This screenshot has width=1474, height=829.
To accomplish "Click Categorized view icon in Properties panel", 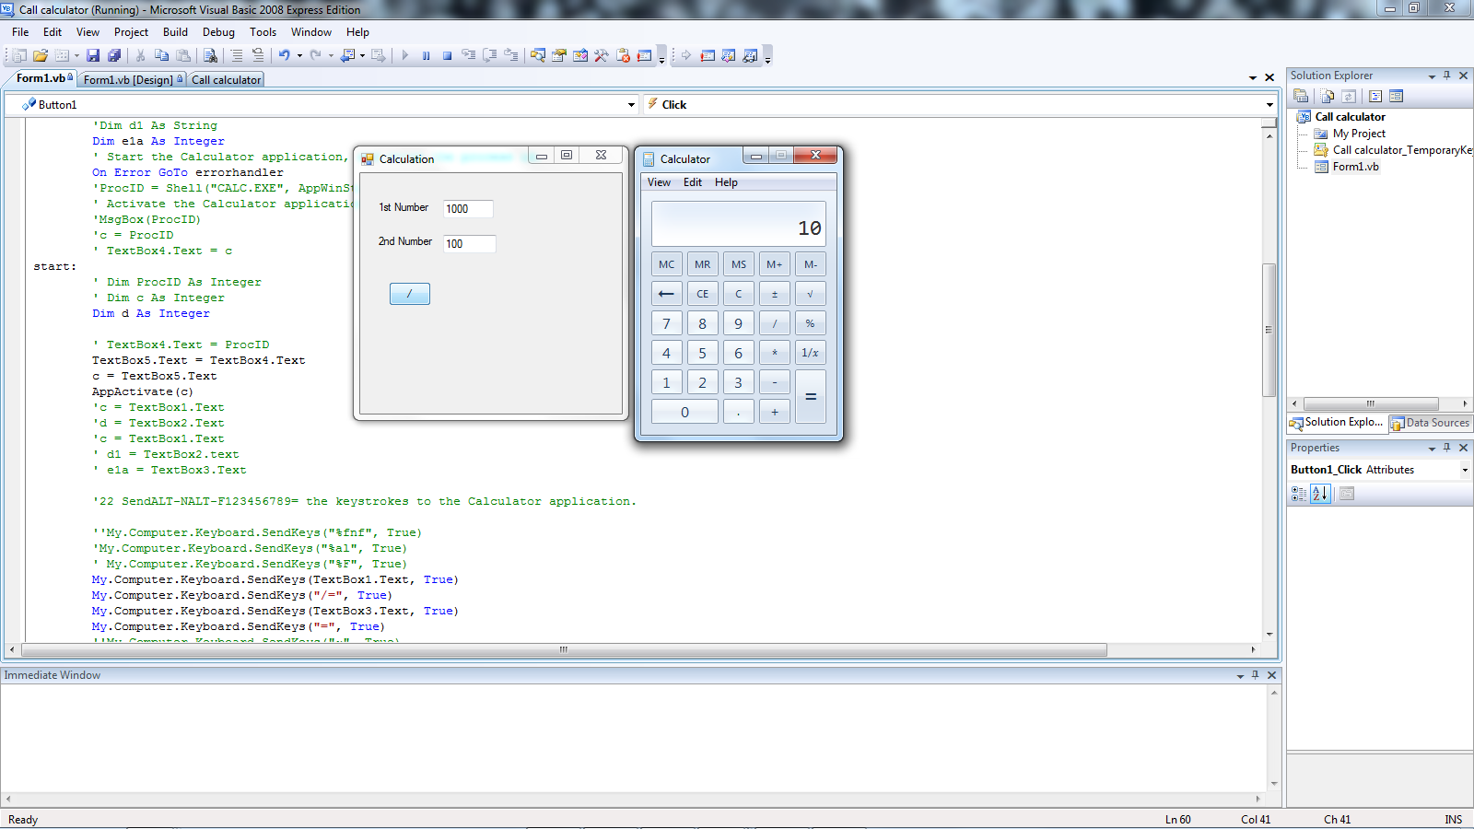I will click(1299, 494).
